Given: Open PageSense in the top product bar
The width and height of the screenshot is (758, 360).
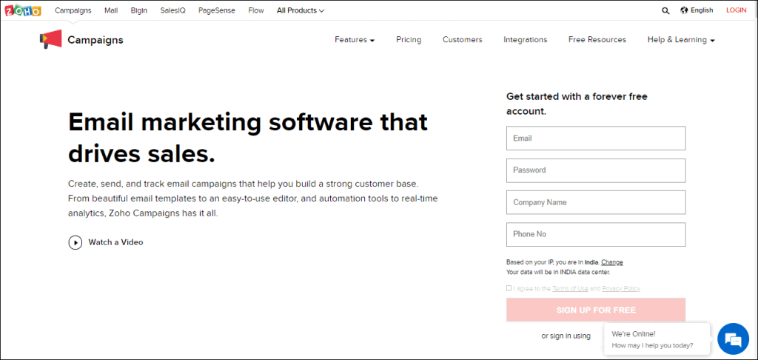Looking at the screenshot, I should point(217,10).
